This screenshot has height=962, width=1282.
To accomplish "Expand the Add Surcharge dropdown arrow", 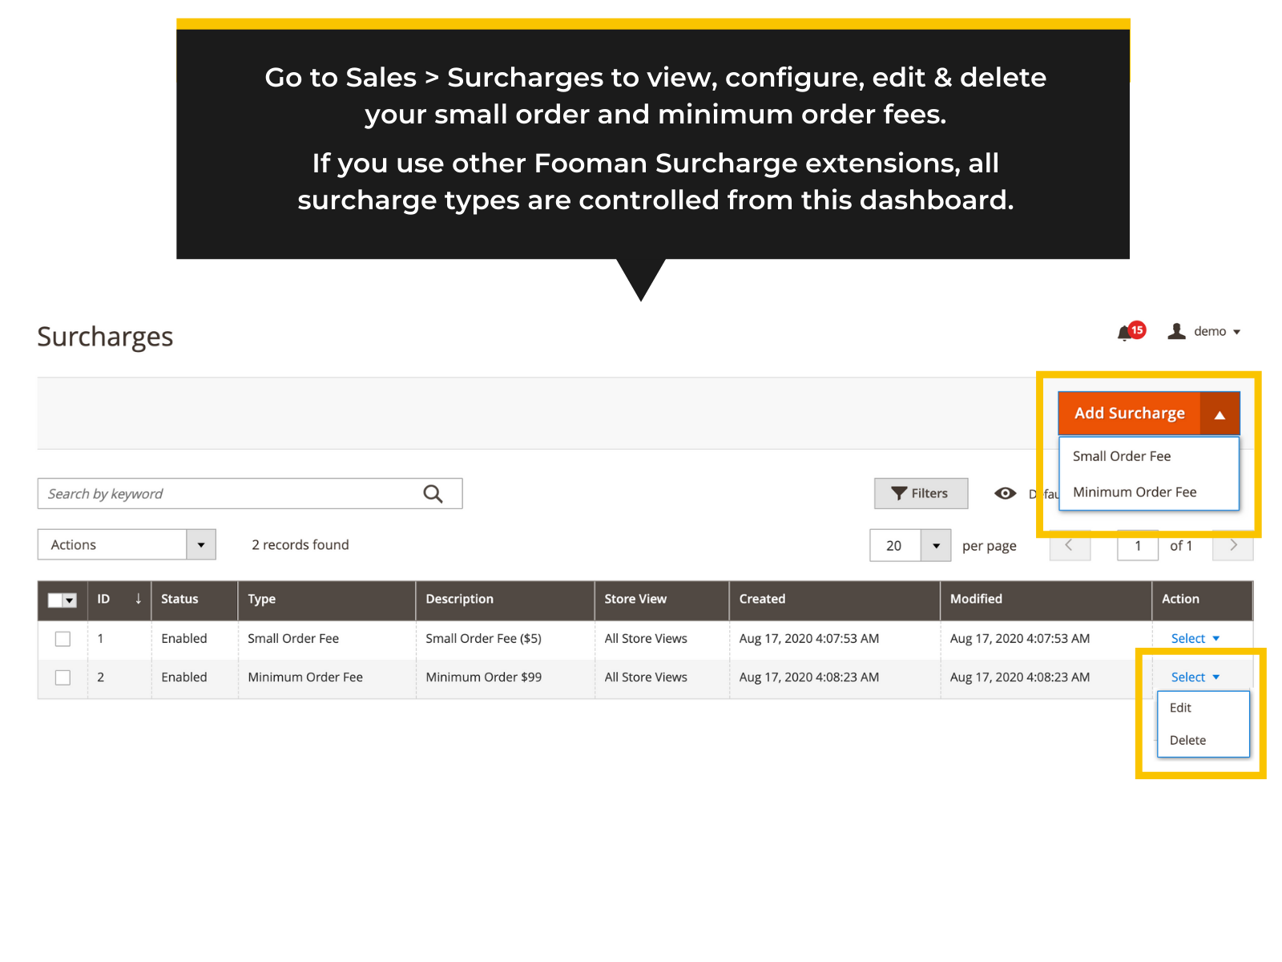I will [x=1220, y=413].
